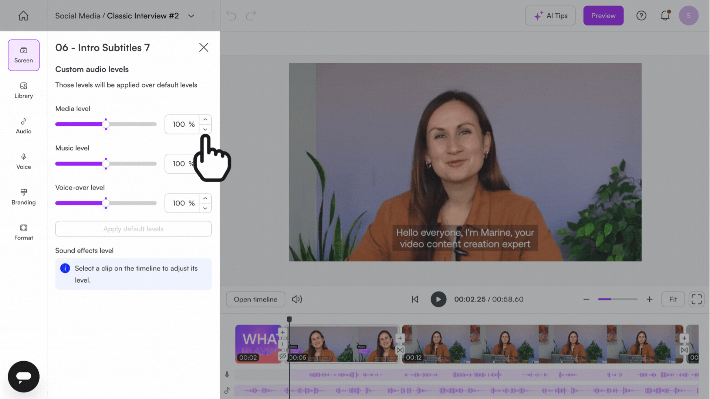
Task: Click the Preview button
Action: (603, 16)
